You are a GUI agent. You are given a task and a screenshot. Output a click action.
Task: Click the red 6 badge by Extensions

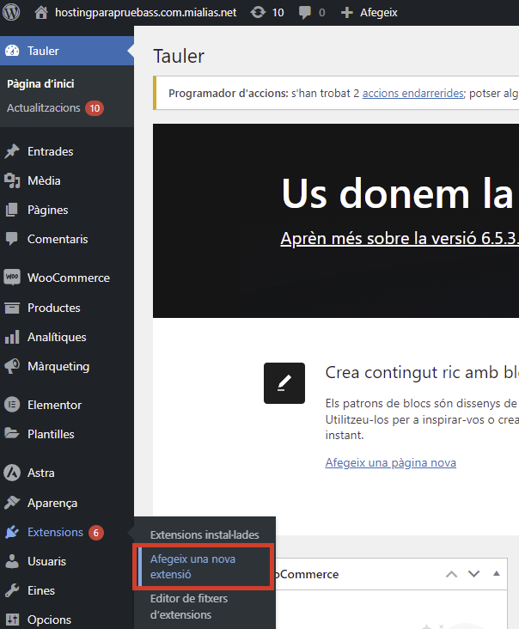point(96,532)
